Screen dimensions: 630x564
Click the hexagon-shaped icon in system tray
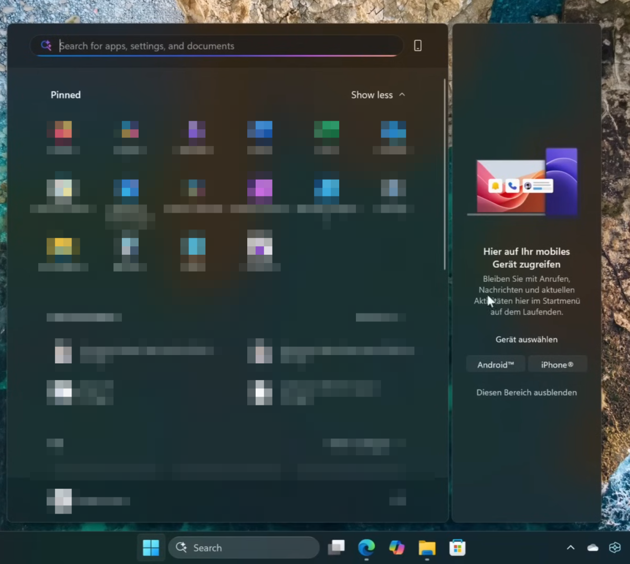(x=615, y=548)
